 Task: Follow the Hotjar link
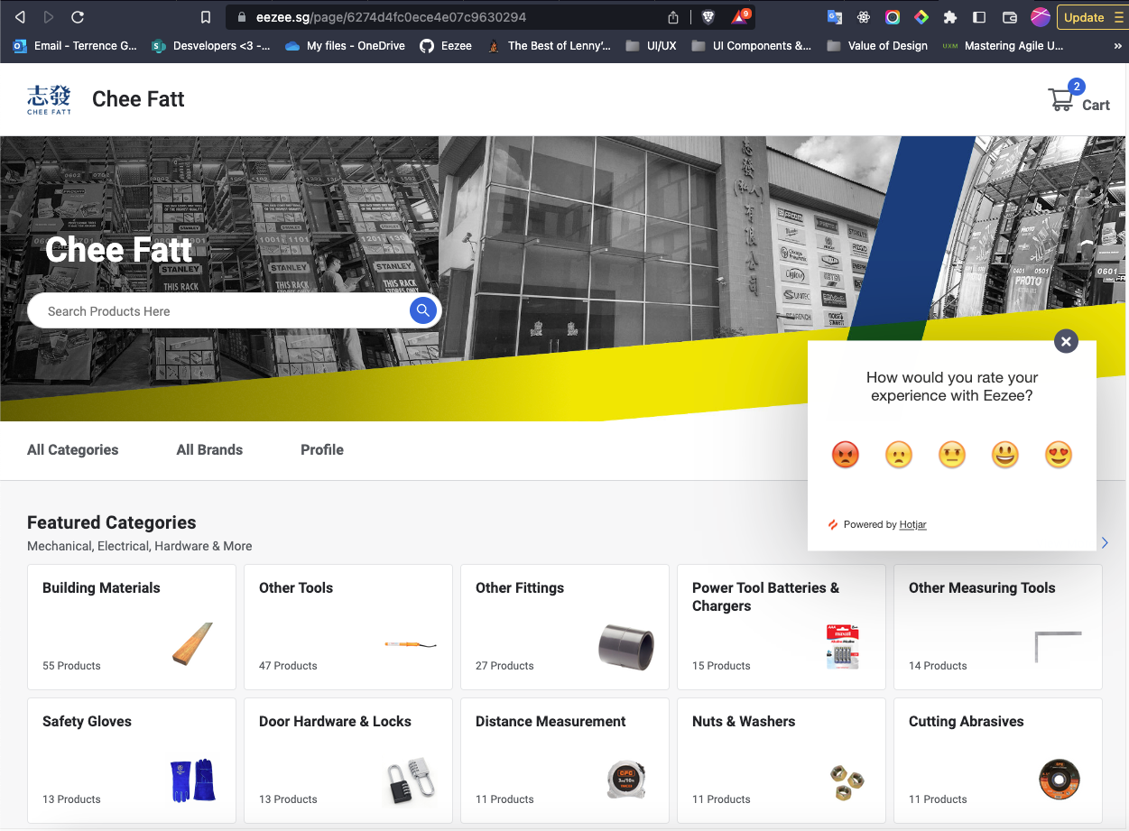(912, 524)
